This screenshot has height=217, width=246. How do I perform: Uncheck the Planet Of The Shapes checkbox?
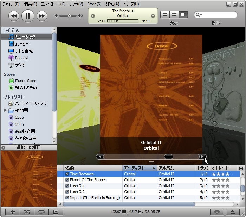click(67, 180)
